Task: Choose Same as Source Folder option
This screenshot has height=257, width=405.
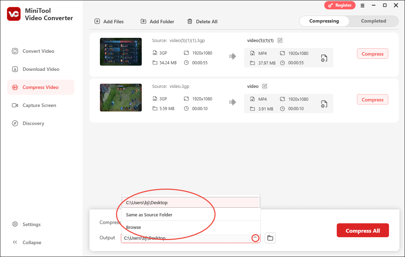Action: click(x=190, y=215)
